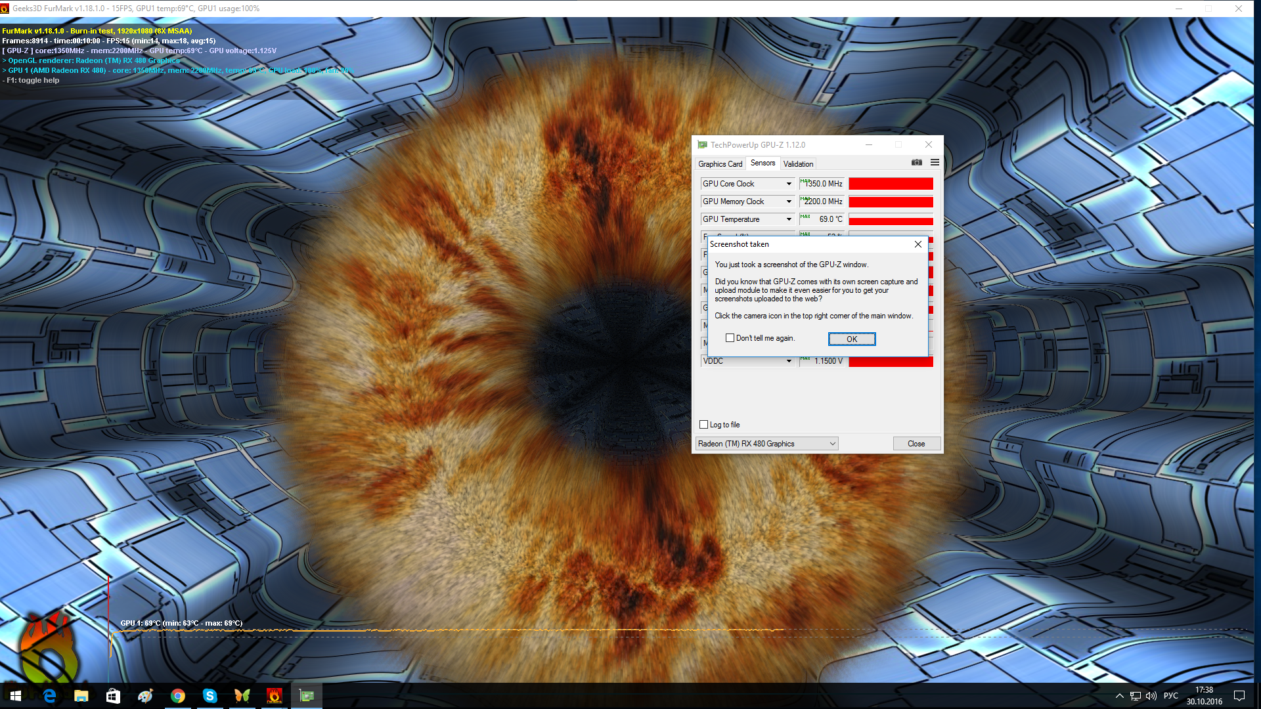The image size is (1261, 709).
Task: Open the GPU-Z hamburger menu icon
Action: 935,163
